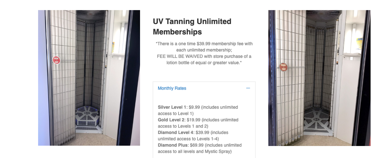Click red Push Exit sign in left photo
389x158 pixels.
[x=56, y=60]
